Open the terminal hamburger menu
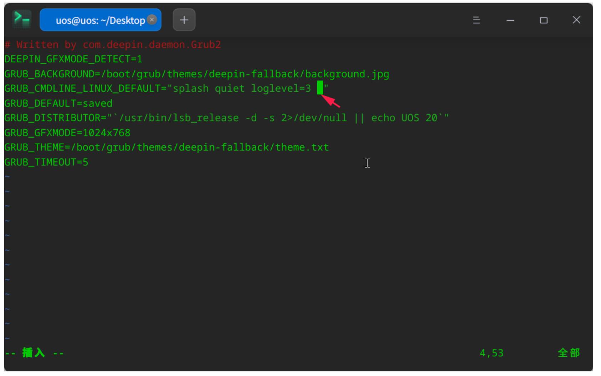 [x=476, y=20]
